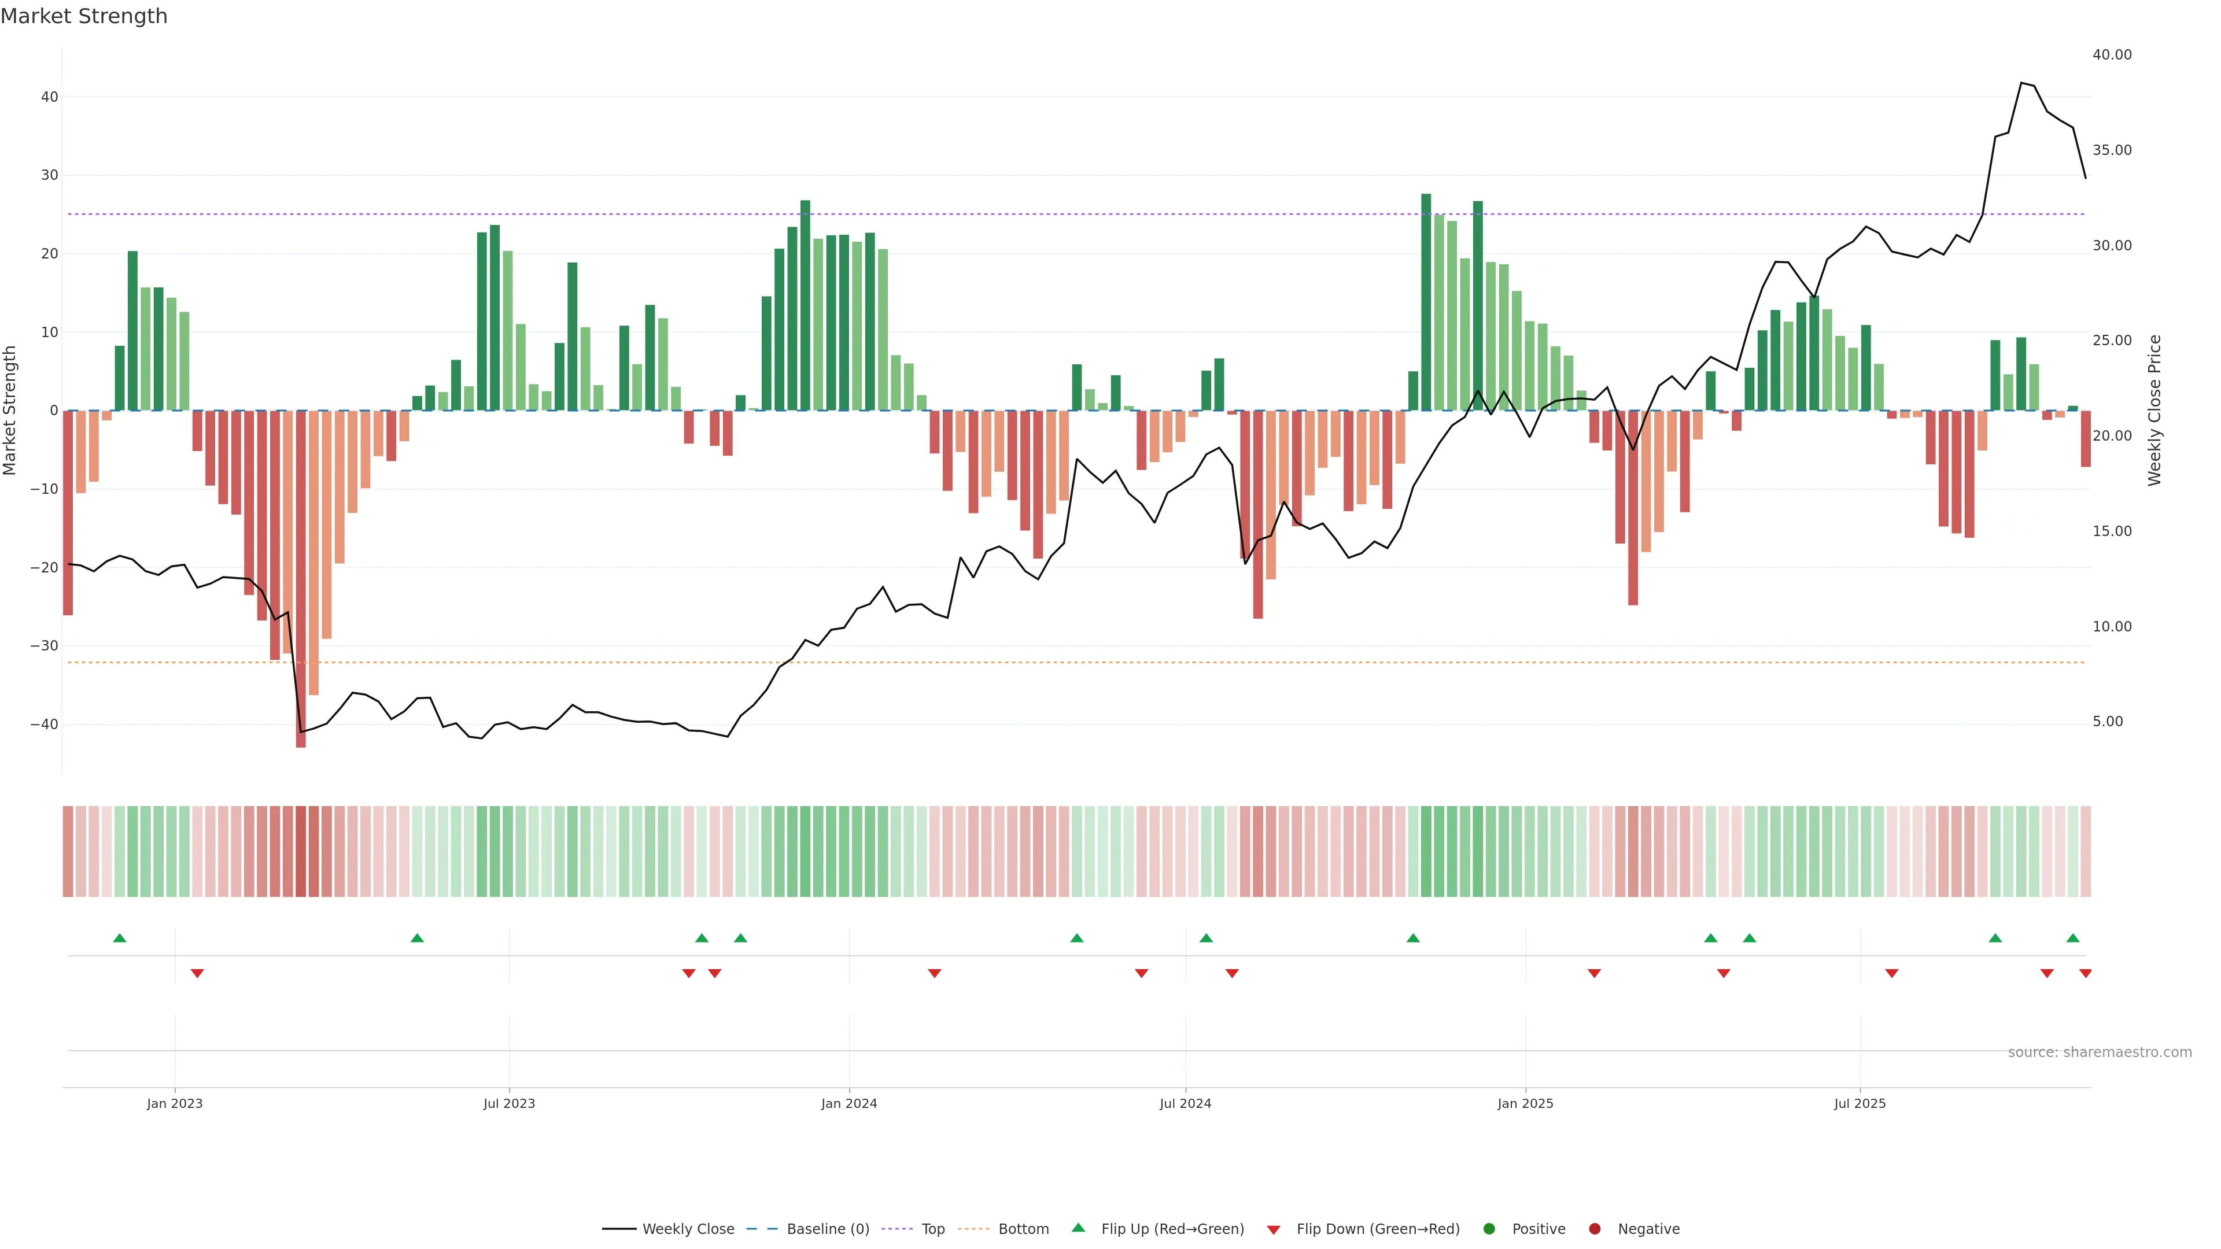Click green flip-up marker just after Jul 2024
This screenshot has height=1249, width=2221.
point(1206,938)
